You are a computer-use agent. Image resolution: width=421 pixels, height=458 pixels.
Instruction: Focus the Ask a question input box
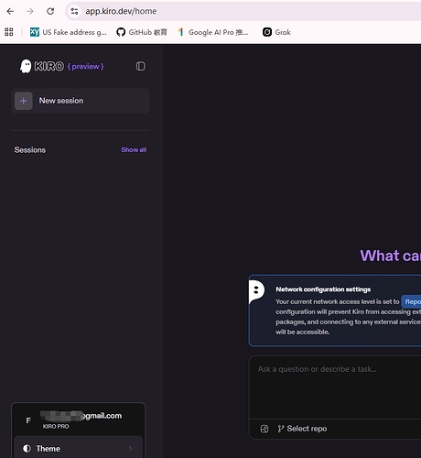335,387
